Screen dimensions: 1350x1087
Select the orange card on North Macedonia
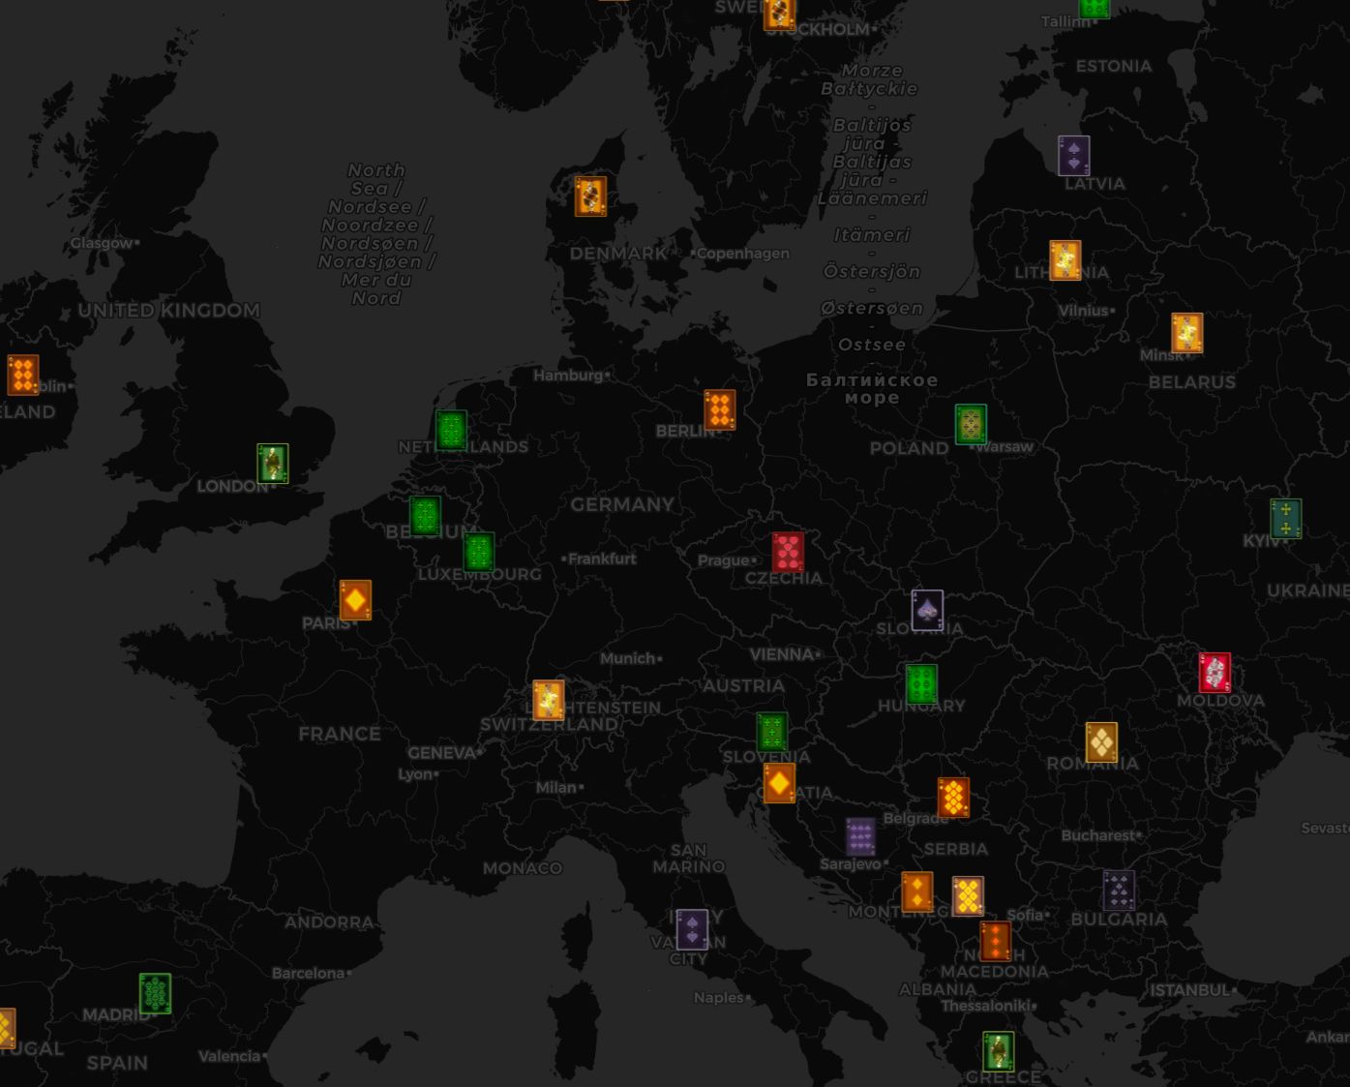tap(996, 941)
